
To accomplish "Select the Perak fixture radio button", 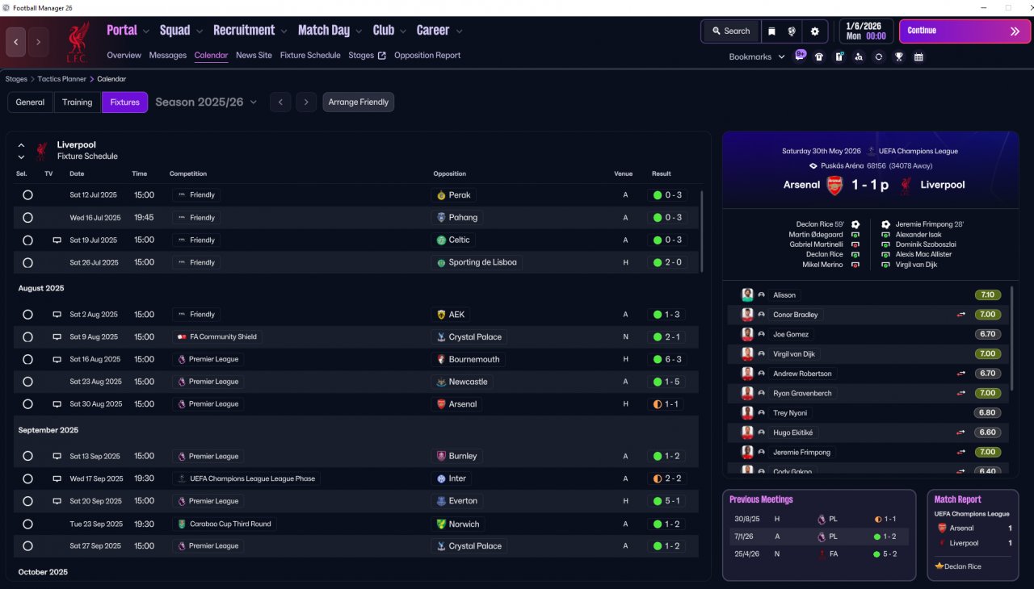I will click(x=27, y=195).
